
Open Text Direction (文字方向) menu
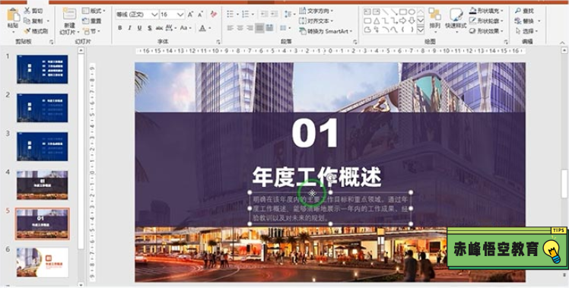316,11
